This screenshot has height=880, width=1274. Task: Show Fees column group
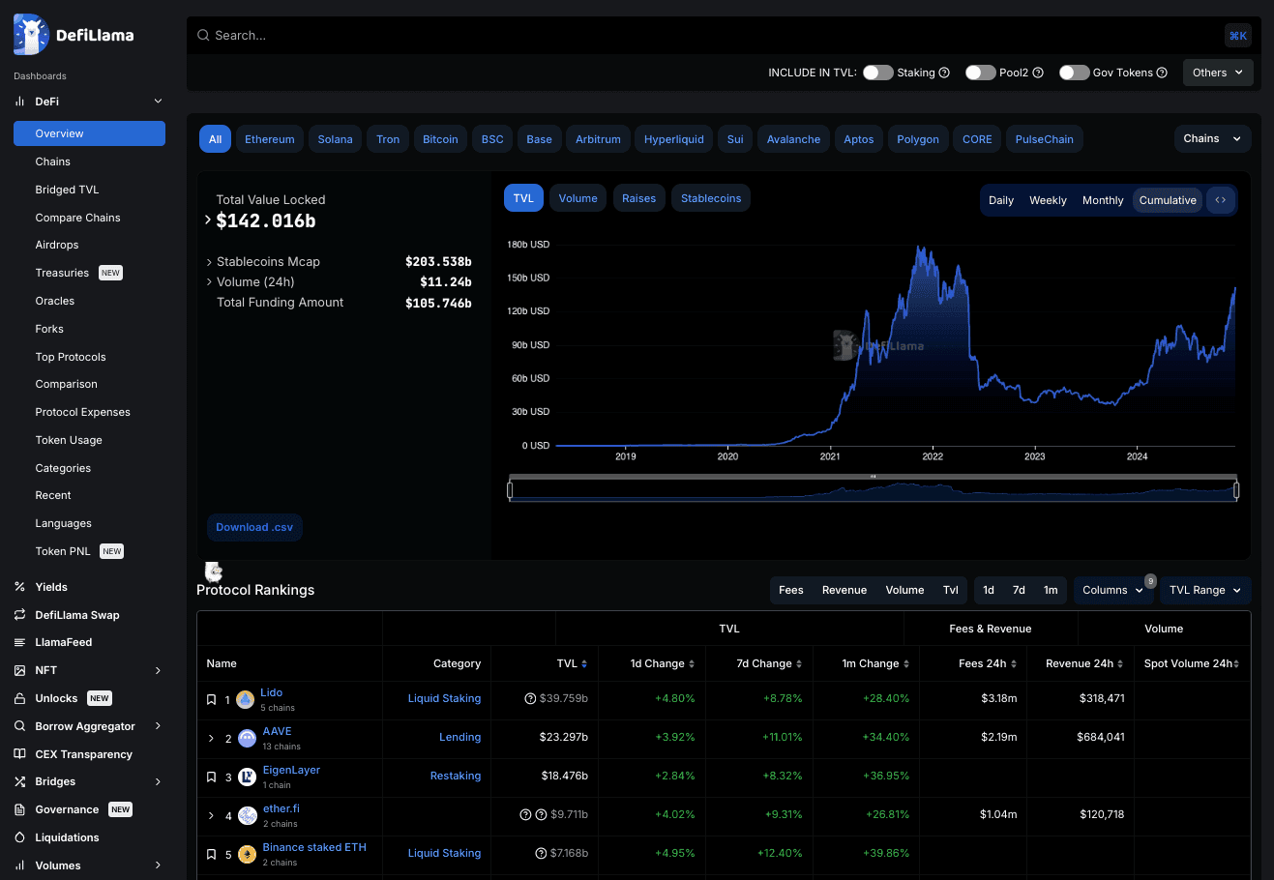[x=791, y=590]
